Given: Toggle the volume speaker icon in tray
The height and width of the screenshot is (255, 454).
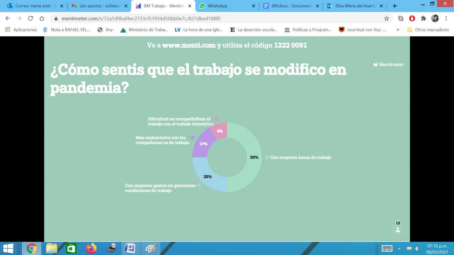Looking at the screenshot, I should click(x=417, y=249).
